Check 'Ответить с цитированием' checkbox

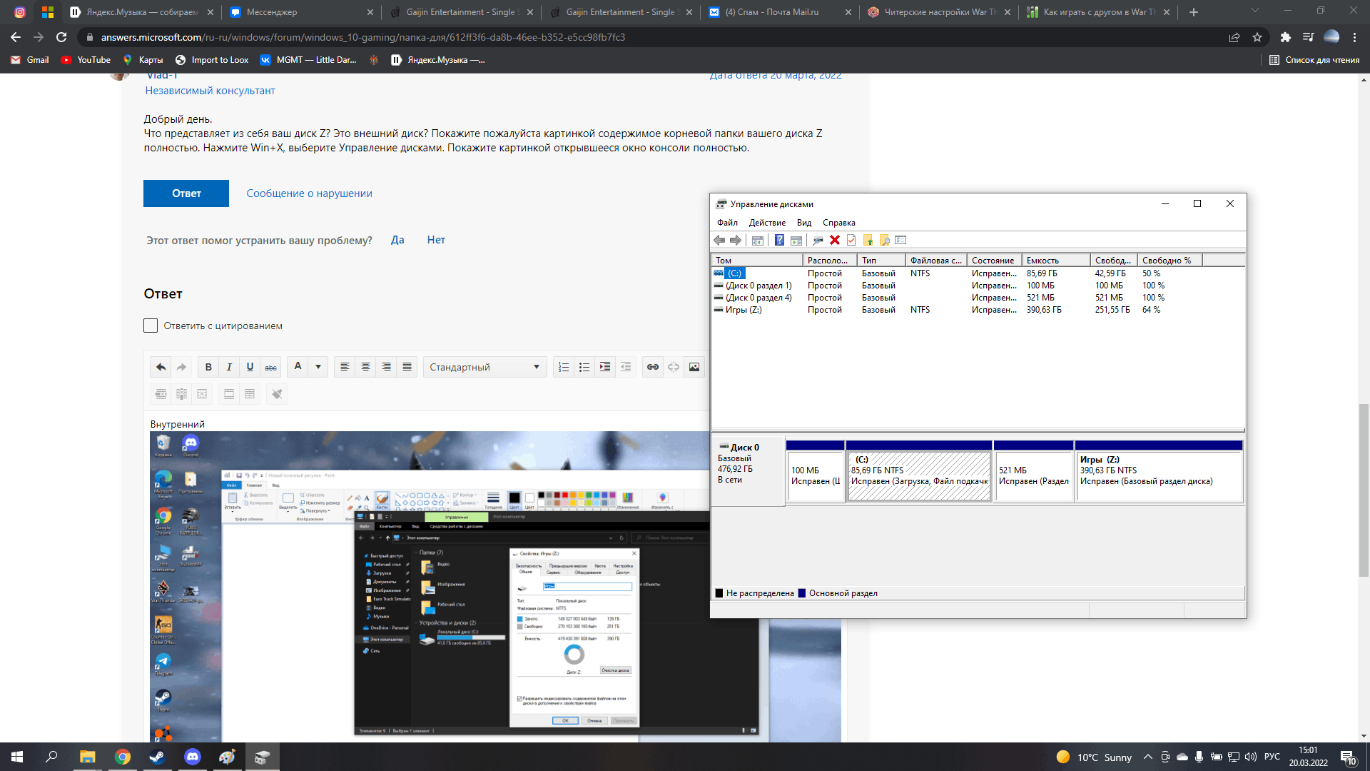click(x=151, y=326)
